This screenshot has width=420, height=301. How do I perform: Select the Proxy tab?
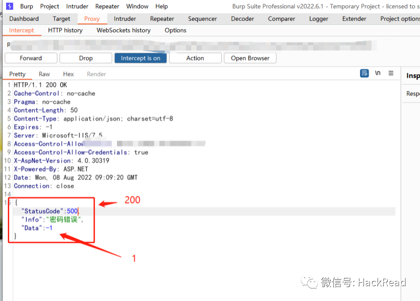tap(92, 19)
